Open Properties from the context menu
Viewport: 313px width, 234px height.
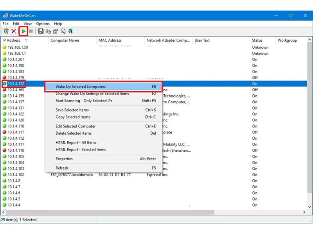pos(103,159)
